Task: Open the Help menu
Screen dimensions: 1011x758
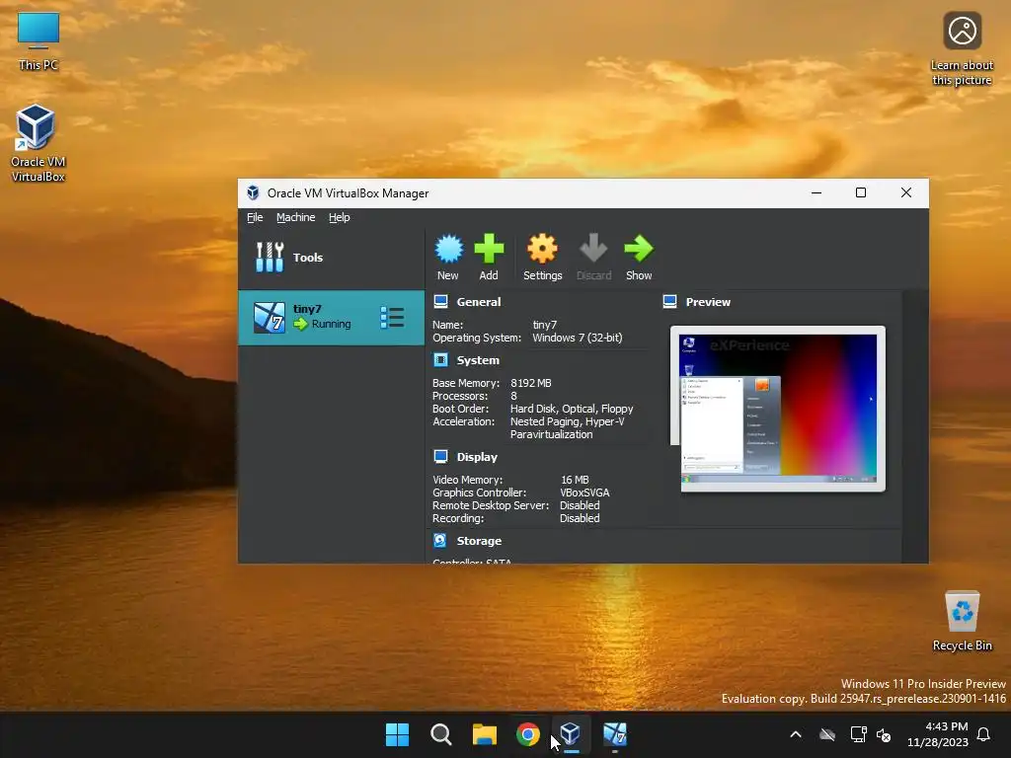Action: (340, 217)
